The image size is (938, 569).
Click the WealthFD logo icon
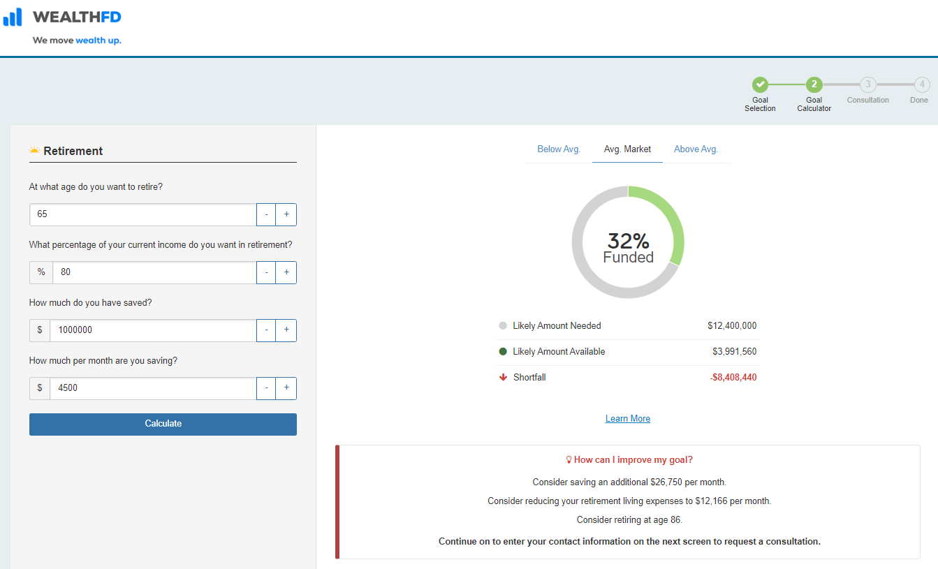pos(13,17)
